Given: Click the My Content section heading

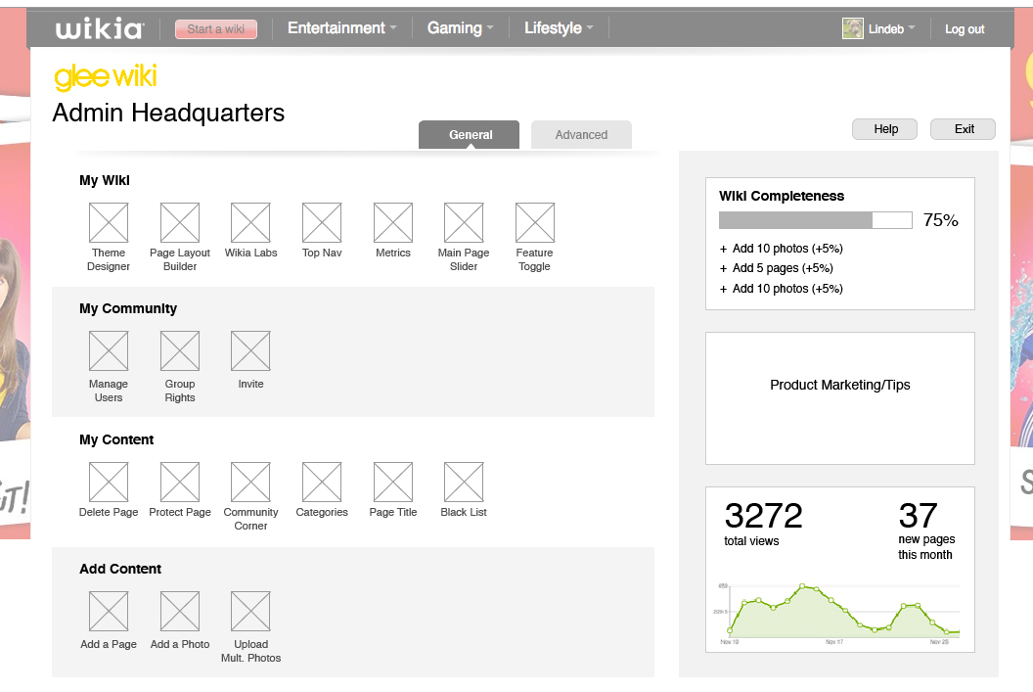Looking at the screenshot, I should pyautogui.click(x=116, y=439).
